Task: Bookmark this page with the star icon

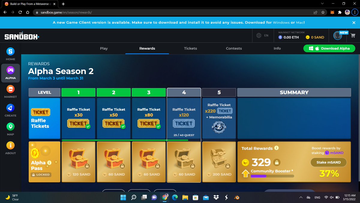Action: (323, 12)
